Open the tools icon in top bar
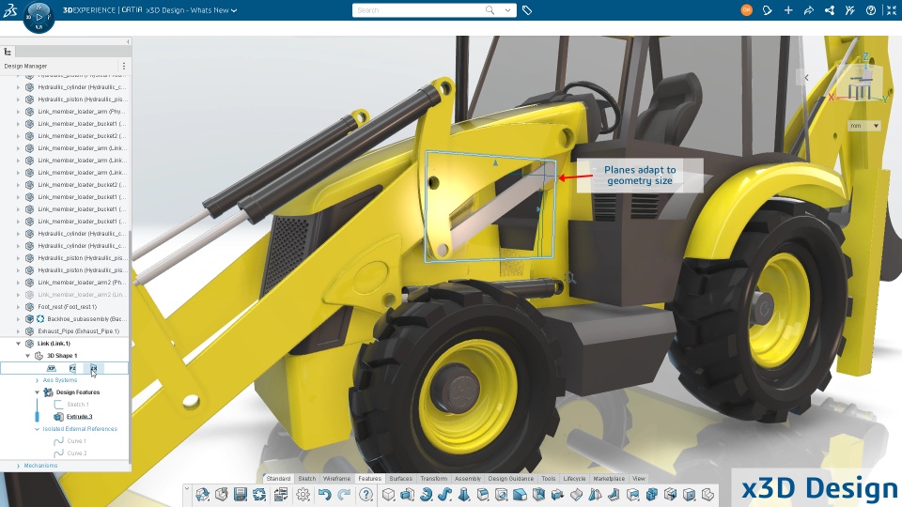 (x=850, y=10)
